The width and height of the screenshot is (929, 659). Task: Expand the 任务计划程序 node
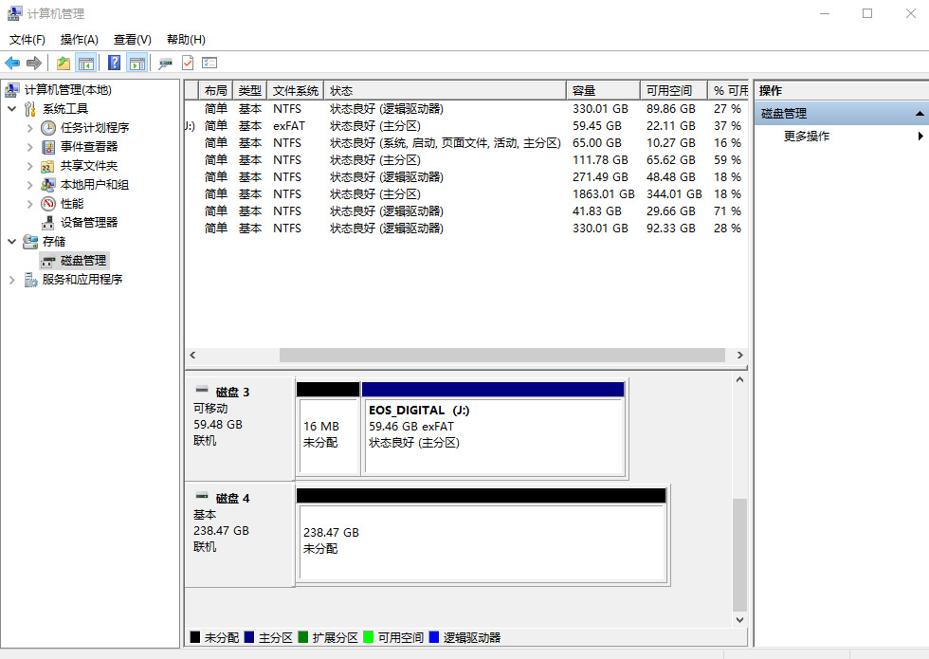coord(29,128)
